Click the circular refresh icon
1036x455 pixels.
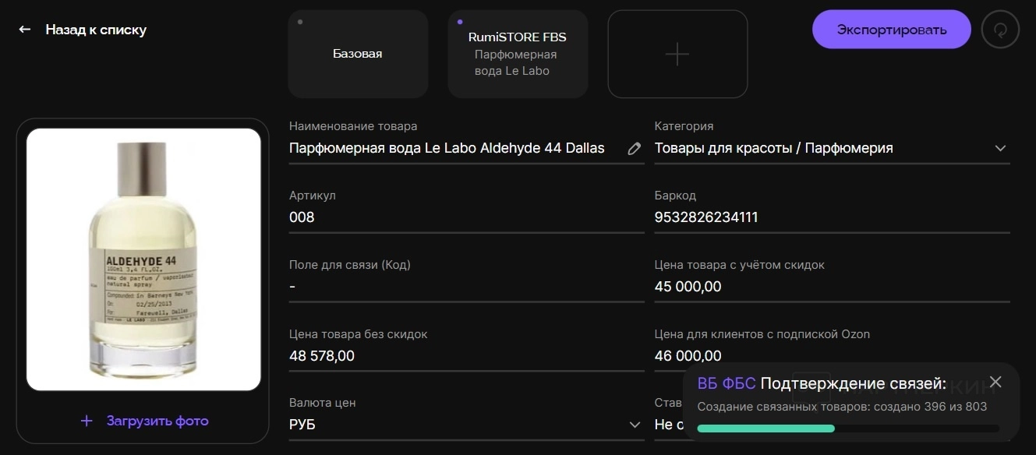tap(1000, 30)
